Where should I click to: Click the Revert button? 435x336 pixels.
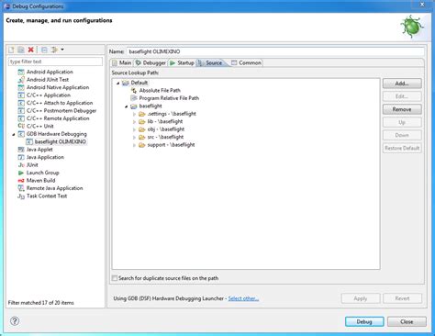pyautogui.click(x=402, y=298)
